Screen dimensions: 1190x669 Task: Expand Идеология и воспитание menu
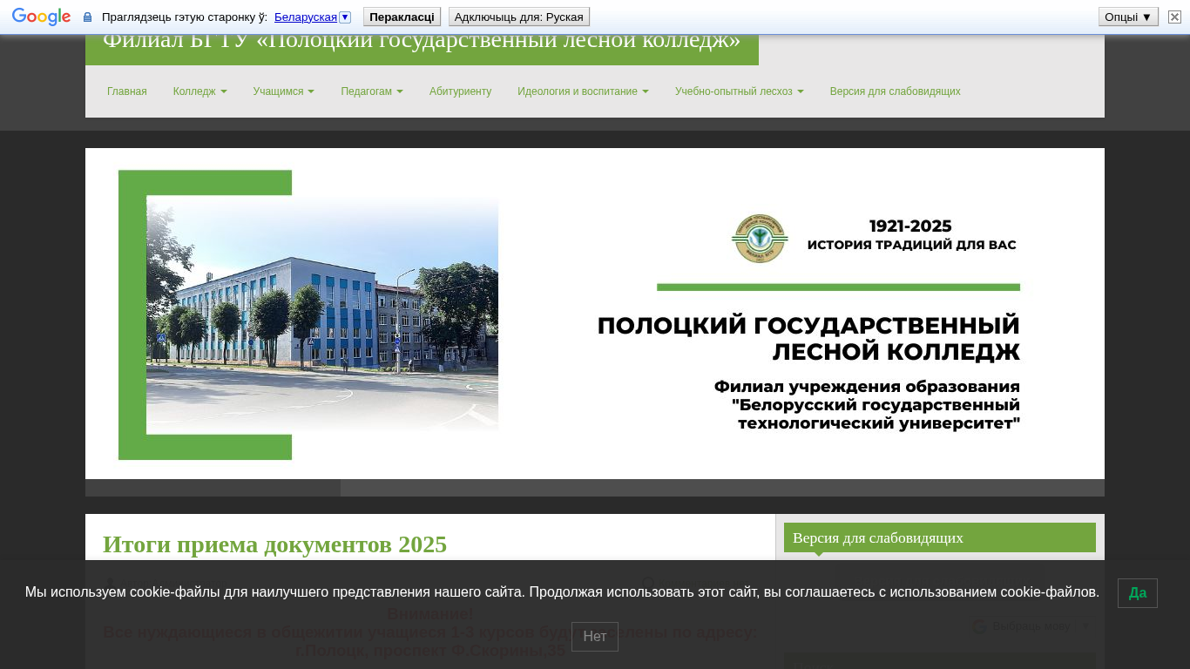click(583, 91)
